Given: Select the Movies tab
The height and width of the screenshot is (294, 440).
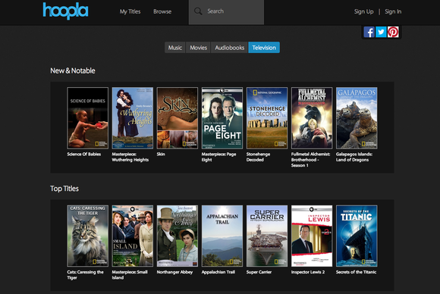Looking at the screenshot, I should tap(198, 48).
